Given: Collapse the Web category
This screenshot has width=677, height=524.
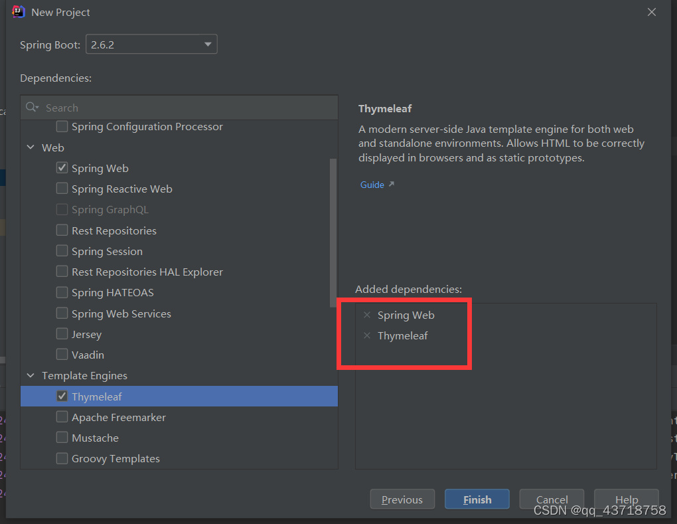Looking at the screenshot, I should point(31,147).
